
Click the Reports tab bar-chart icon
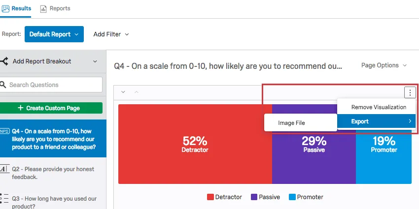pos(43,9)
